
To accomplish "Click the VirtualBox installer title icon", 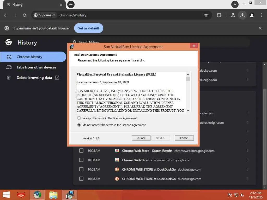I will point(72,47).
